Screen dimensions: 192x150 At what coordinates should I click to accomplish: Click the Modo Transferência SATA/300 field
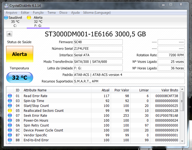pyautogui.click(x=98, y=62)
